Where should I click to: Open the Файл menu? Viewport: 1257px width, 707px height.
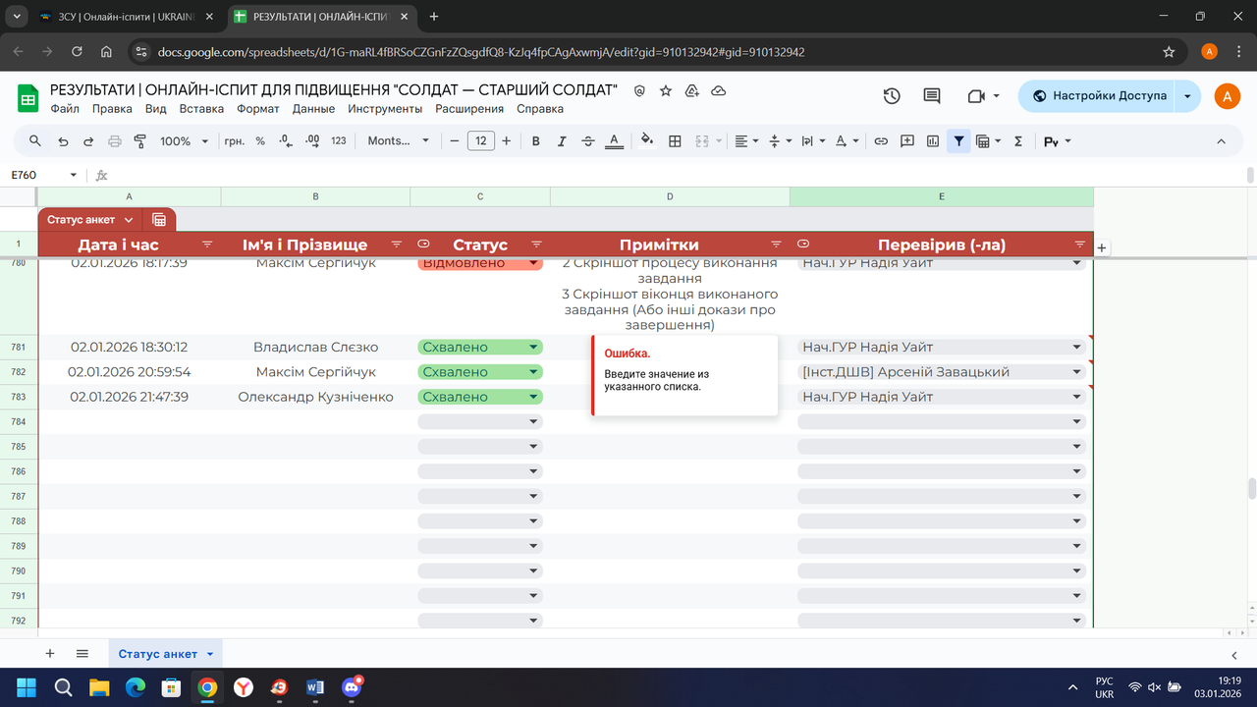pos(65,109)
